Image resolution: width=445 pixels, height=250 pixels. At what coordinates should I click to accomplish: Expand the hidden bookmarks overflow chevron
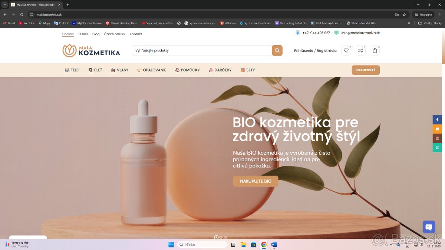tap(409, 23)
